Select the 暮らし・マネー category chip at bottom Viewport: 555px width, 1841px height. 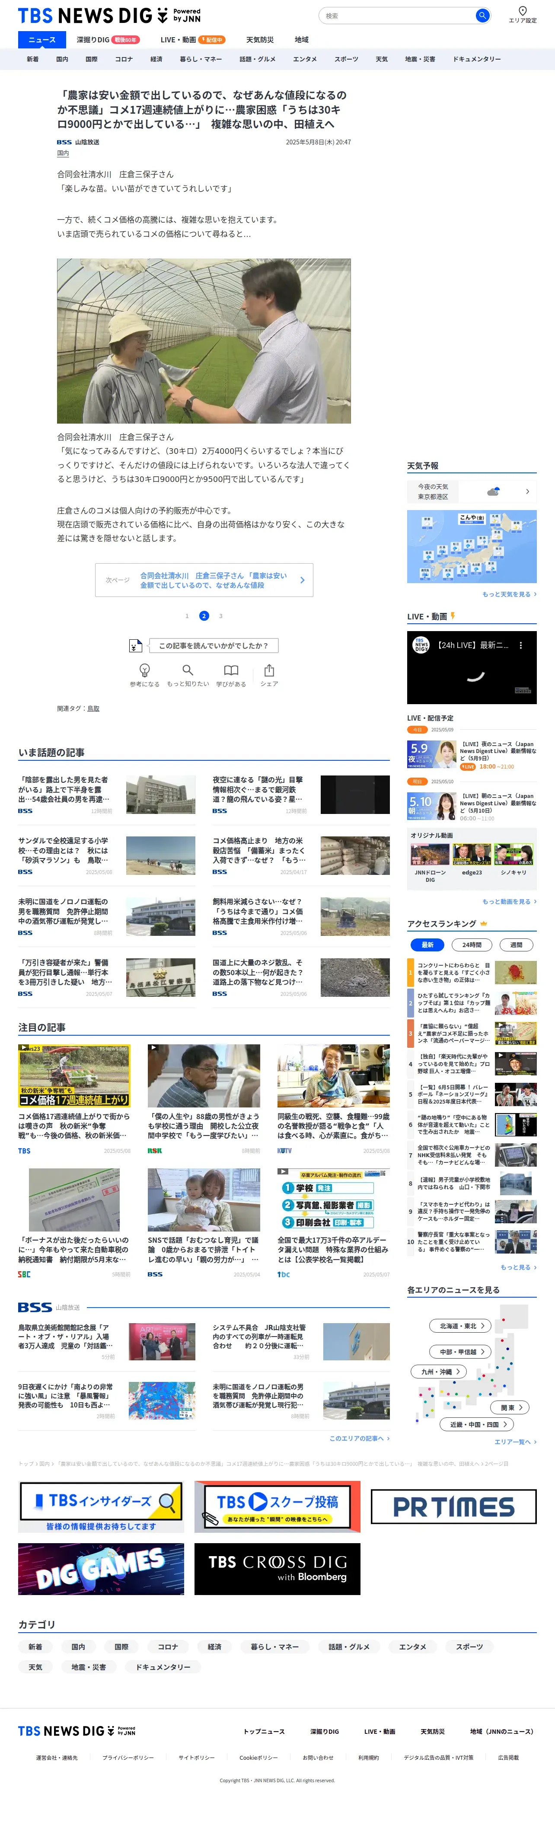point(275,1646)
